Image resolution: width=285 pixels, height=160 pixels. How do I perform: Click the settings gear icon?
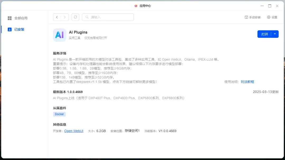(269, 17)
